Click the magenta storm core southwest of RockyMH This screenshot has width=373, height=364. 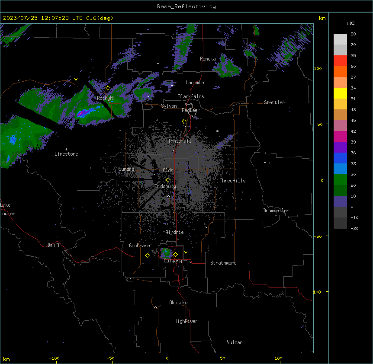click(x=82, y=113)
